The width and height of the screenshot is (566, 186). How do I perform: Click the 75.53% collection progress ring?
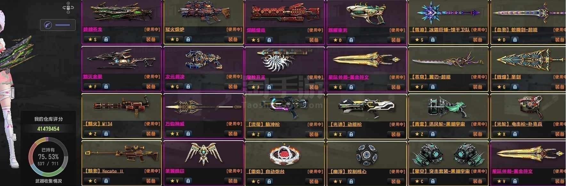point(48,157)
